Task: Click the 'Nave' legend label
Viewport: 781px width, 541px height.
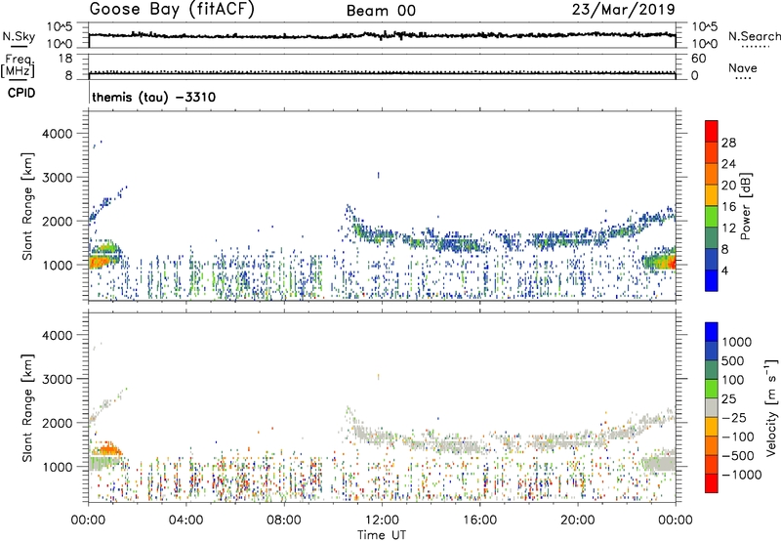Action: click(x=743, y=68)
